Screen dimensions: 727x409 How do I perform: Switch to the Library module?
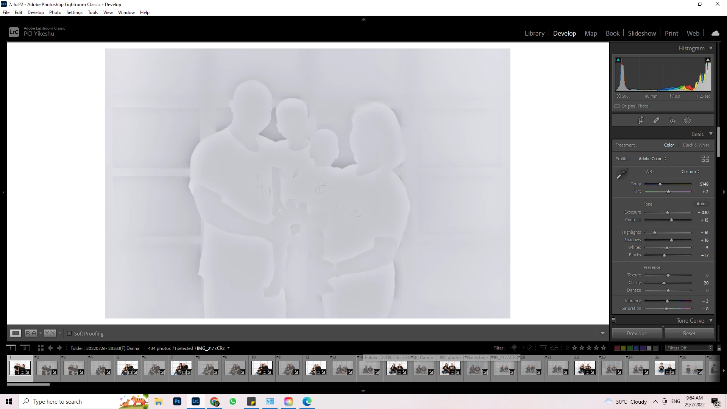pyautogui.click(x=534, y=33)
